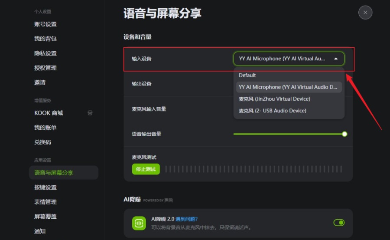Go to 兑换码 page
Image resolution: width=390 pixels, height=240 pixels.
(42, 142)
